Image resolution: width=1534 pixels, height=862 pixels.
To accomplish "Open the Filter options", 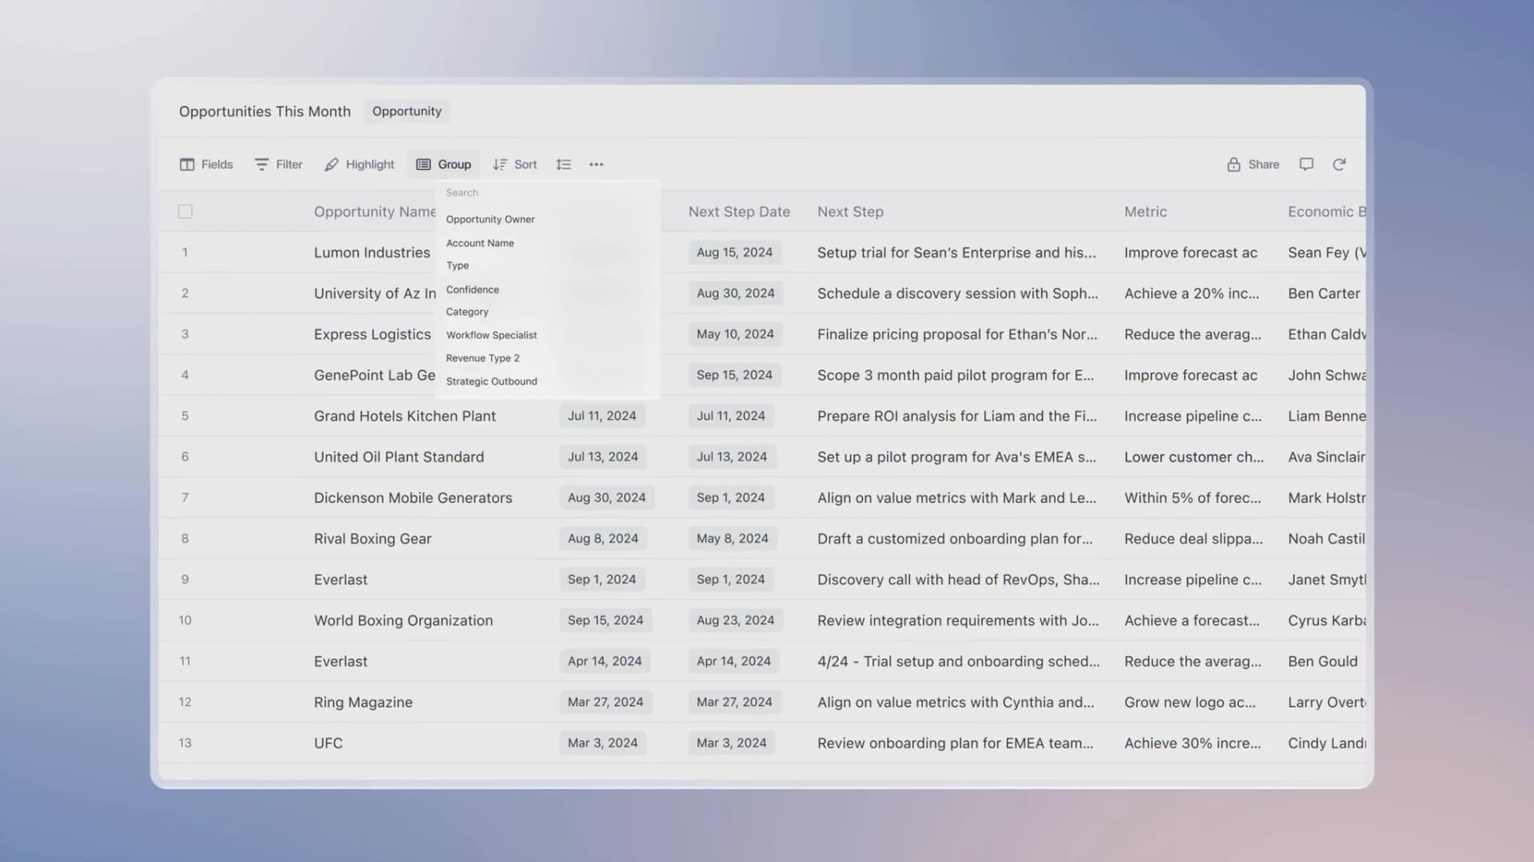I will pyautogui.click(x=278, y=164).
